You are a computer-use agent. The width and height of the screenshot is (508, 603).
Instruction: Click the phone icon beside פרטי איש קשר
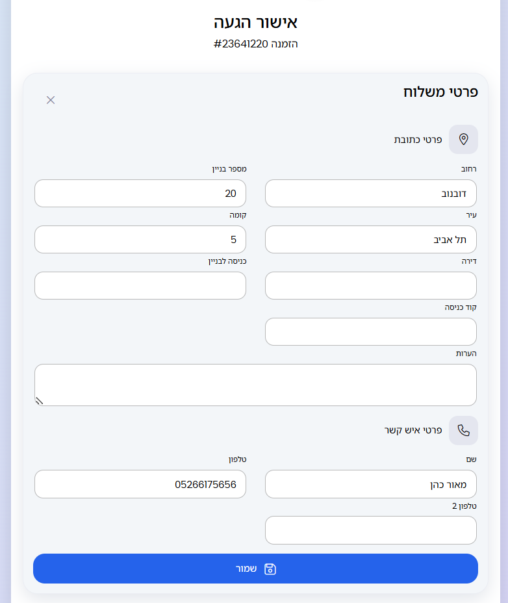[x=463, y=430]
